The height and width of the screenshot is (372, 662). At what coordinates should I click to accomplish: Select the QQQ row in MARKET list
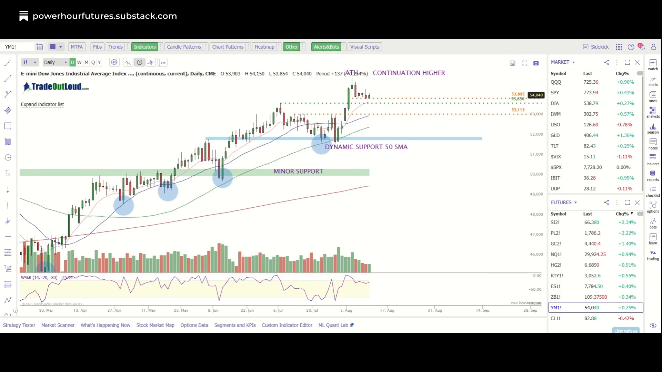[x=595, y=82]
